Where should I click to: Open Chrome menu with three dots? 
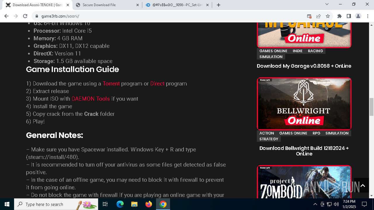tap(367, 16)
